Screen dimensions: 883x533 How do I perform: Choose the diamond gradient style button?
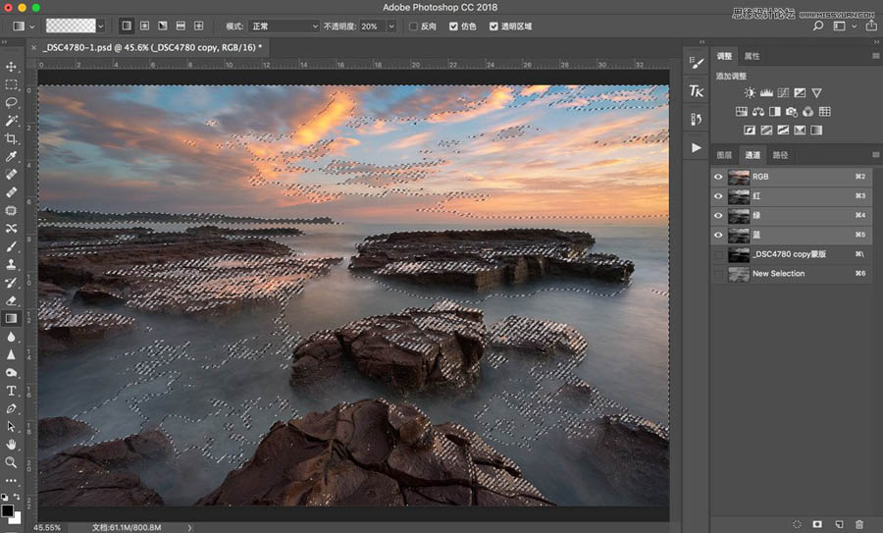(199, 26)
